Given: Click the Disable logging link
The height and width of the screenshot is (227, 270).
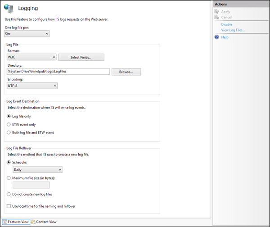Looking at the screenshot, I should click(x=227, y=24).
